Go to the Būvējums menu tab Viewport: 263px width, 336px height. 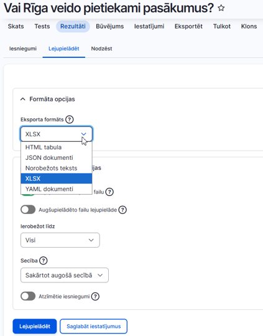tap(109, 26)
